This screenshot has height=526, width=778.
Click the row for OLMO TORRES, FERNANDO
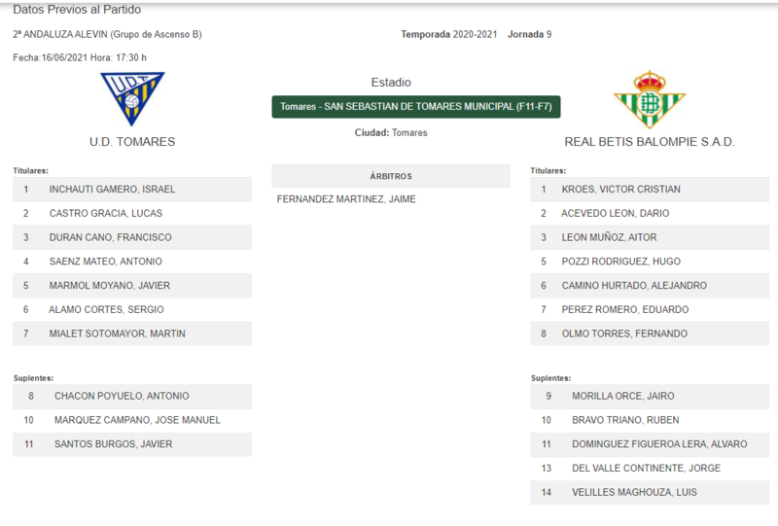pyautogui.click(x=650, y=333)
